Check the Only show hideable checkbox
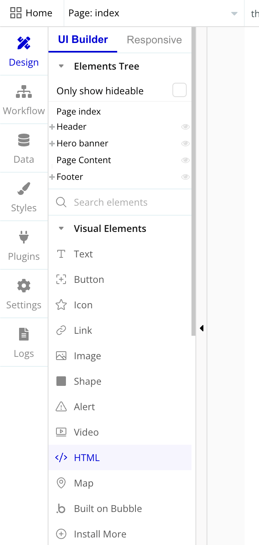This screenshot has height=545, width=259. coord(179,90)
